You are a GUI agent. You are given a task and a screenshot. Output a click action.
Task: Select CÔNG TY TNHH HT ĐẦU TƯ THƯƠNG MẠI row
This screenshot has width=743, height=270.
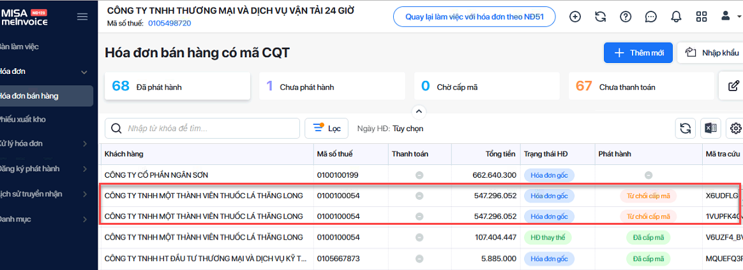pos(420,259)
